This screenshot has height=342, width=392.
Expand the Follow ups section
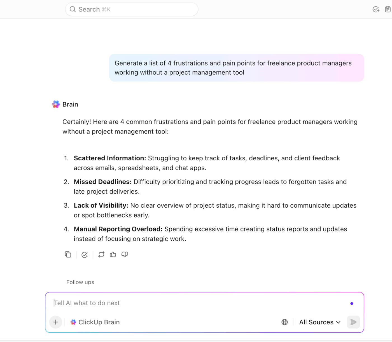click(x=80, y=282)
